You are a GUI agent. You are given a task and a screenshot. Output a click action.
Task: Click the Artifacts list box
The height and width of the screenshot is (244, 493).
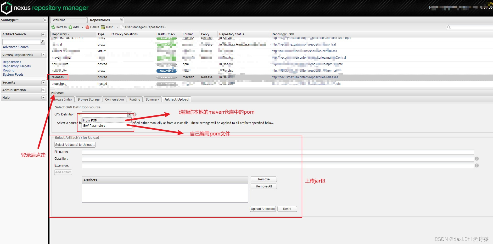(x=165, y=193)
